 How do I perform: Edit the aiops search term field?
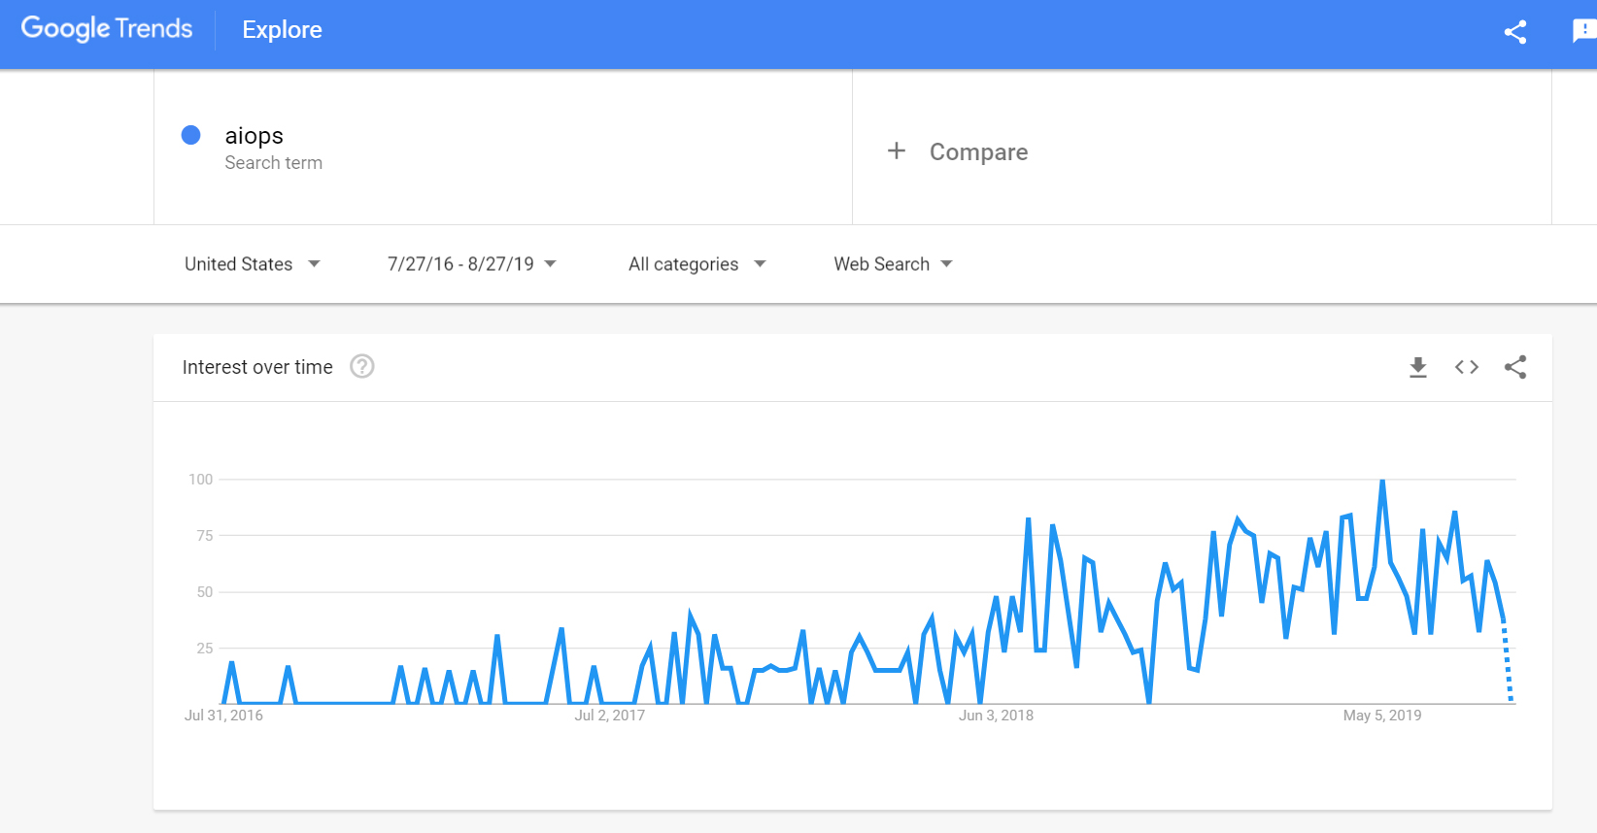[255, 136]
